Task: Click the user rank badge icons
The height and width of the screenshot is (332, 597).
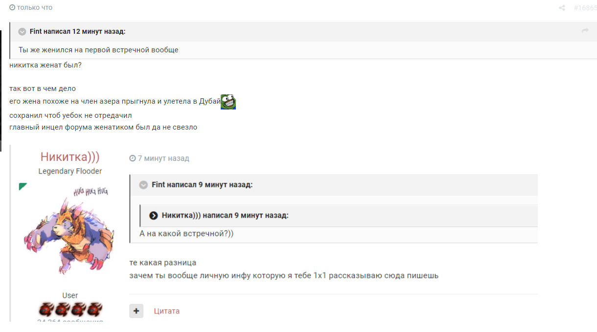Action: (x=70, y=309)
